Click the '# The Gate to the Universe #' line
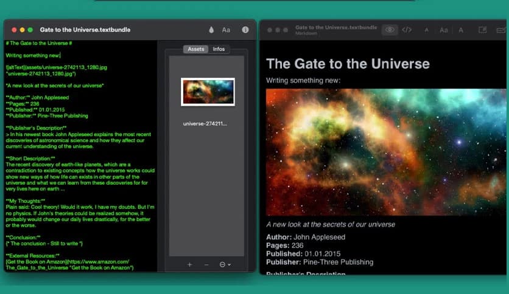The height and width of the screenshot is (294, 509). (39, 43)
